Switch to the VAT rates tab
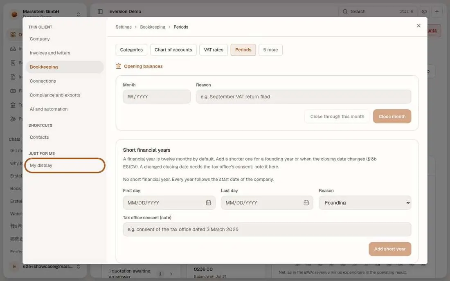 (x=214, y=49)
